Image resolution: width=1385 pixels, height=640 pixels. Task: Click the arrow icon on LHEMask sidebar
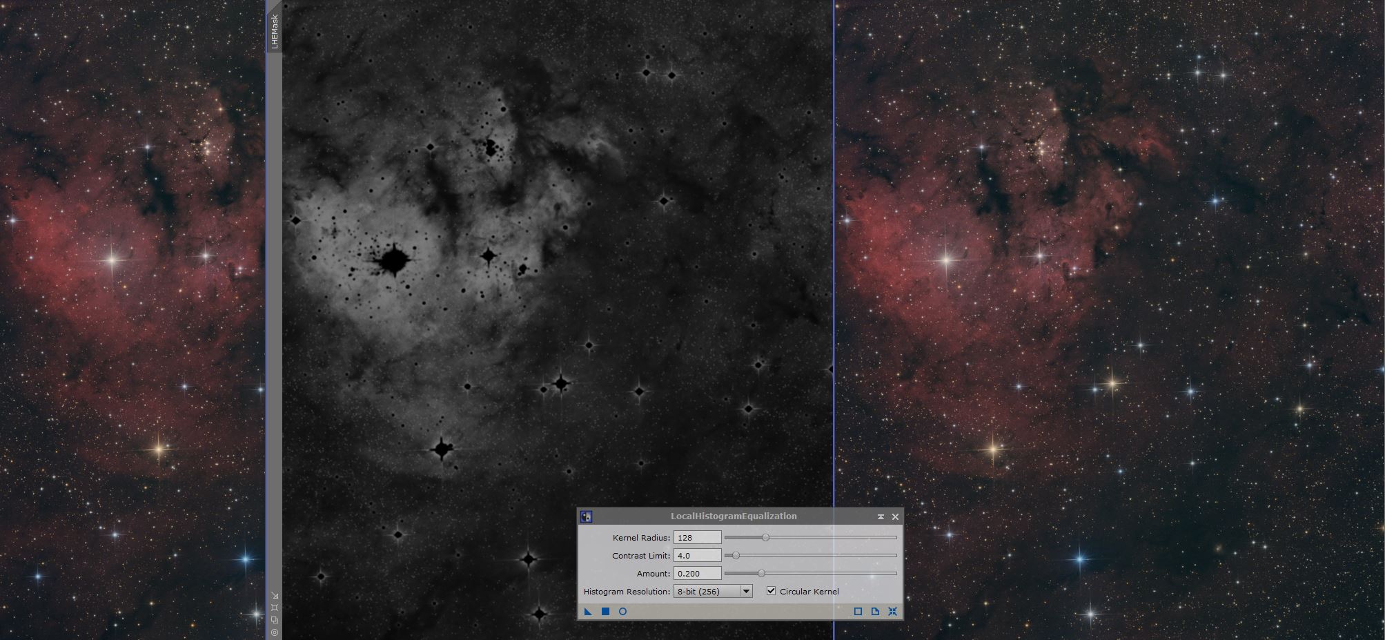[x=275, y=595]
